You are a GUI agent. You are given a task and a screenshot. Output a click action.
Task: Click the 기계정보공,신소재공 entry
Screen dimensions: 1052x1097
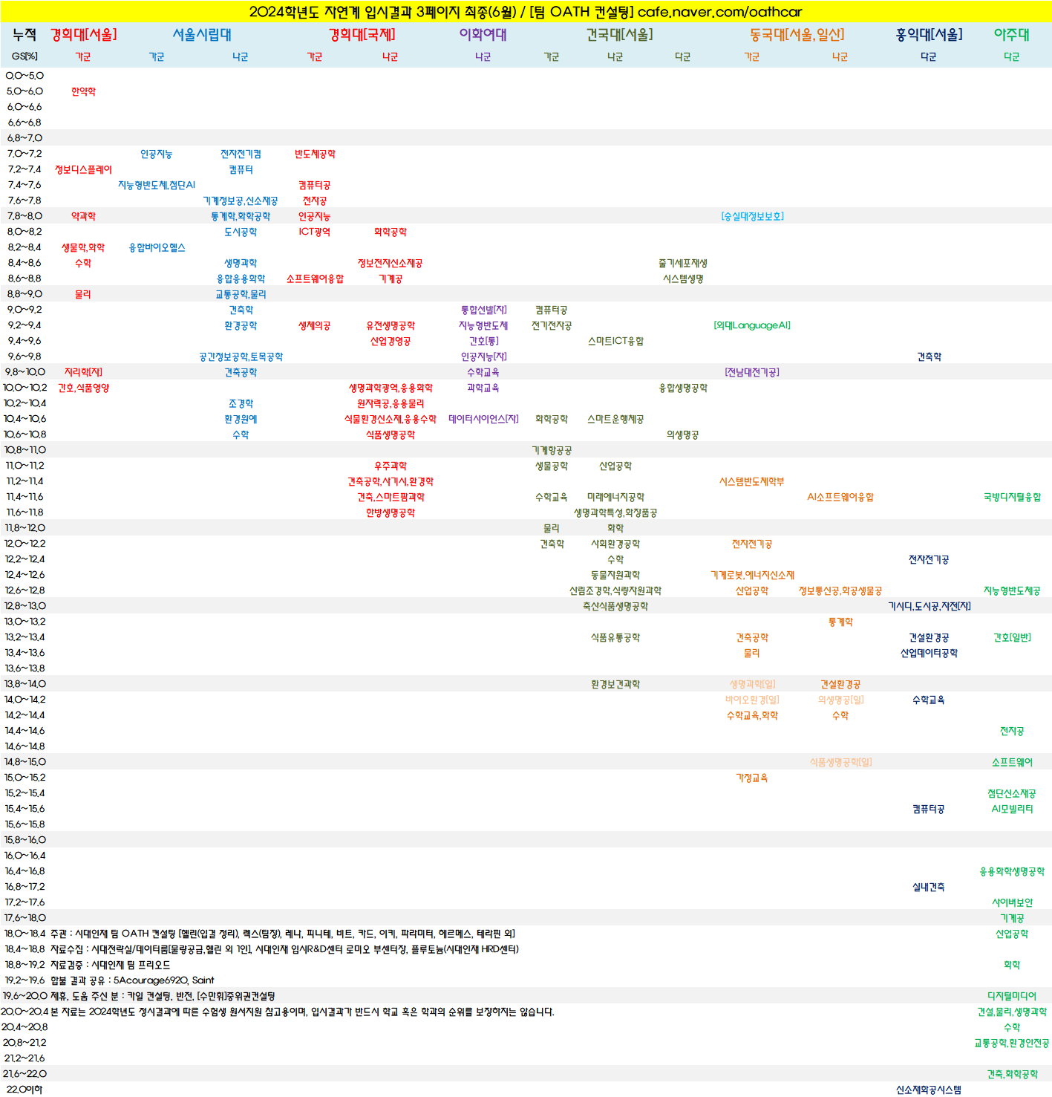tap(241, 201)
